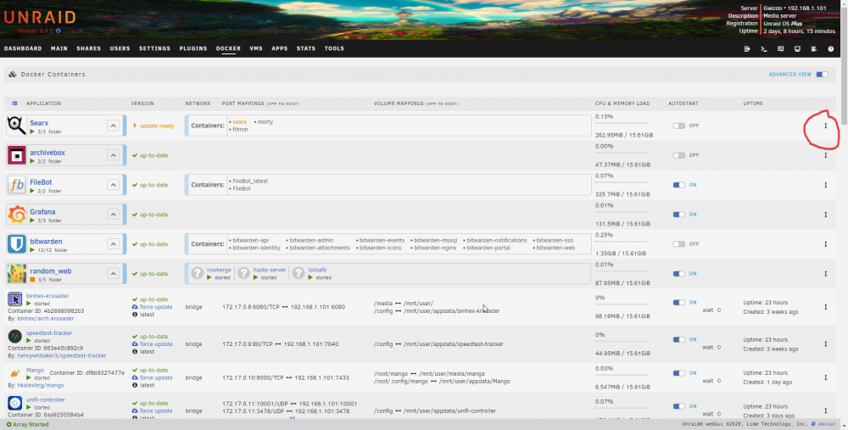The width and height of the screenshot is (848, 430).
Task: Go to the Main tab
Action: coord(59,48)
